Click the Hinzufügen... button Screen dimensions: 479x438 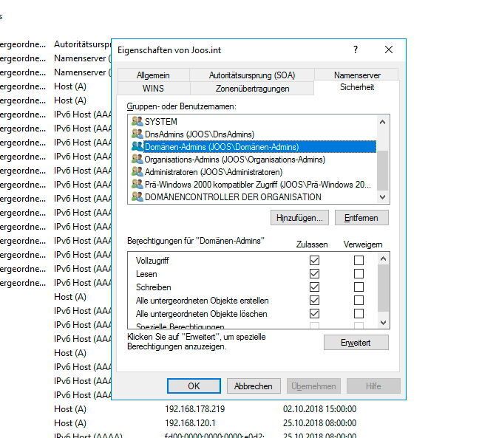click(x=299, y=218)
